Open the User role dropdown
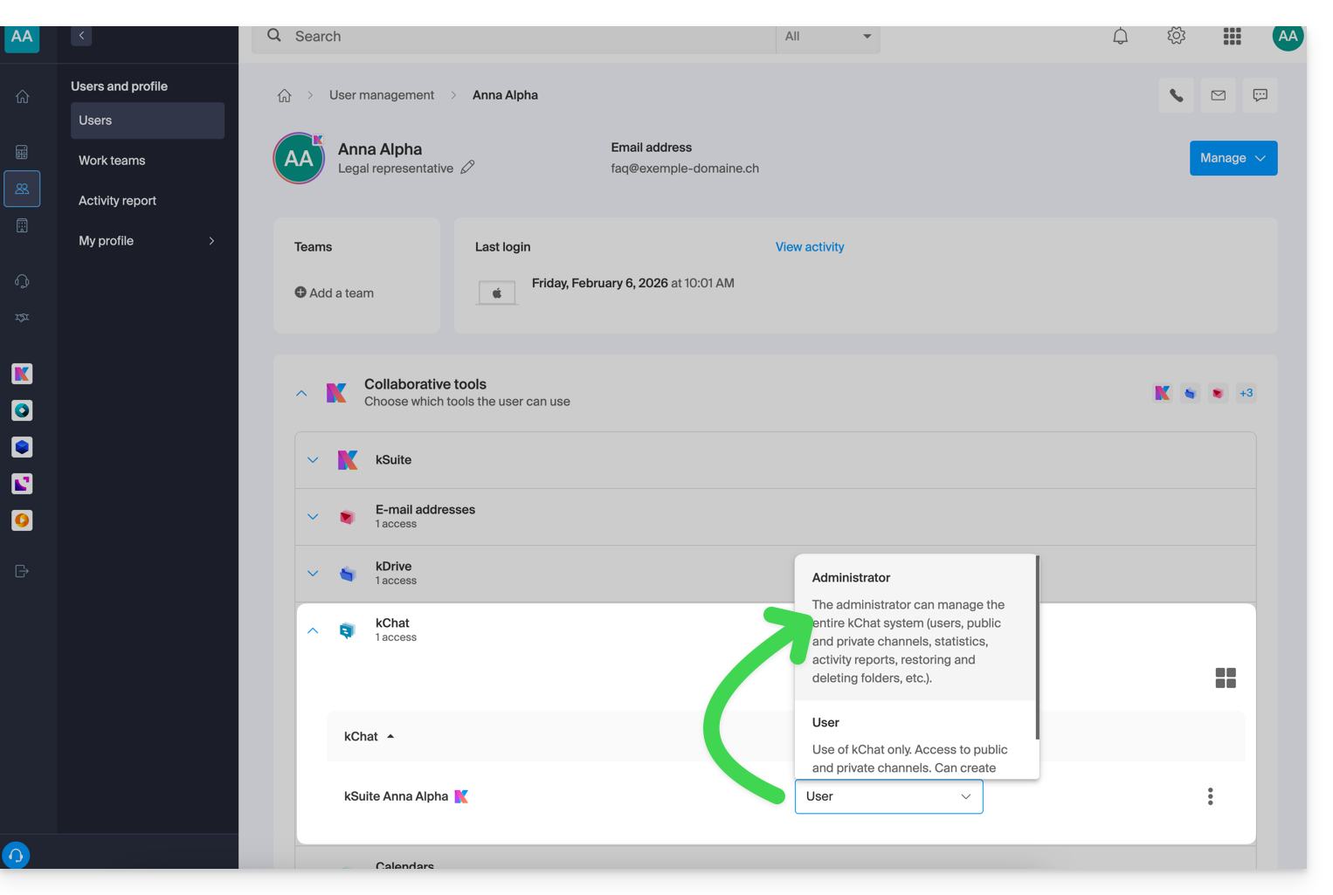 888,796
